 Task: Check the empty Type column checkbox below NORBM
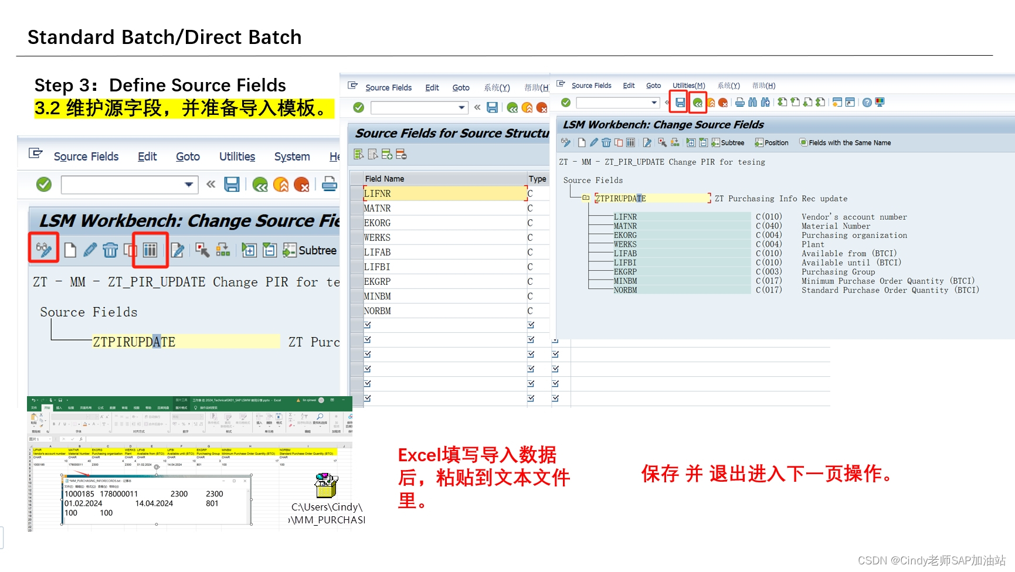[531, 325]
